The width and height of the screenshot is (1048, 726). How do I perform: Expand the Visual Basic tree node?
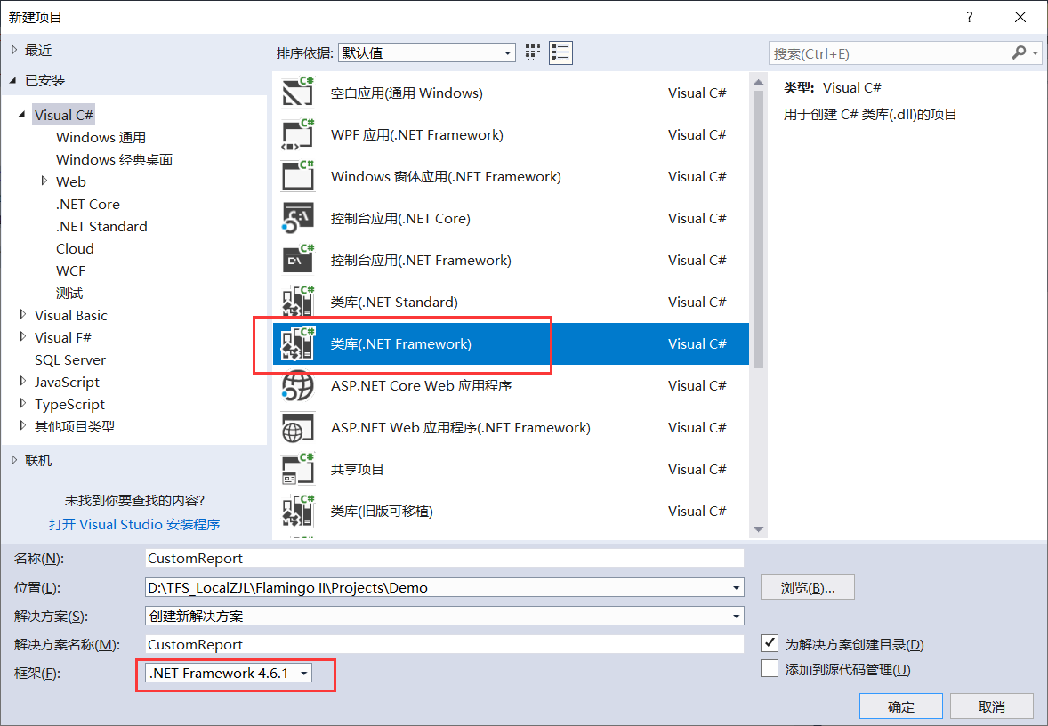[x=23, y=315]
